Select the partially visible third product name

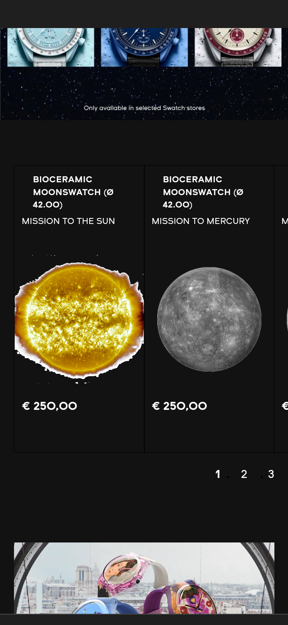click(x=285, y=221)
